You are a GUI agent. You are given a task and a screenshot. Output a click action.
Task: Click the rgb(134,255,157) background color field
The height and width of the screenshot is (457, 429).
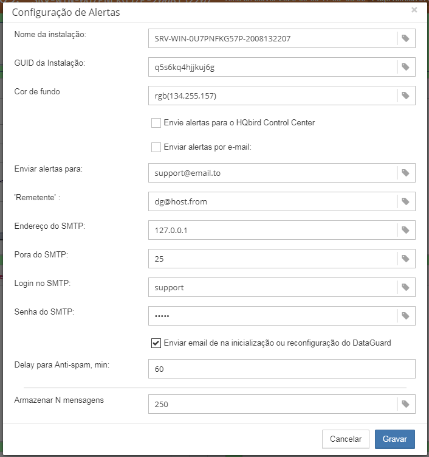click(x=272, y=96)
